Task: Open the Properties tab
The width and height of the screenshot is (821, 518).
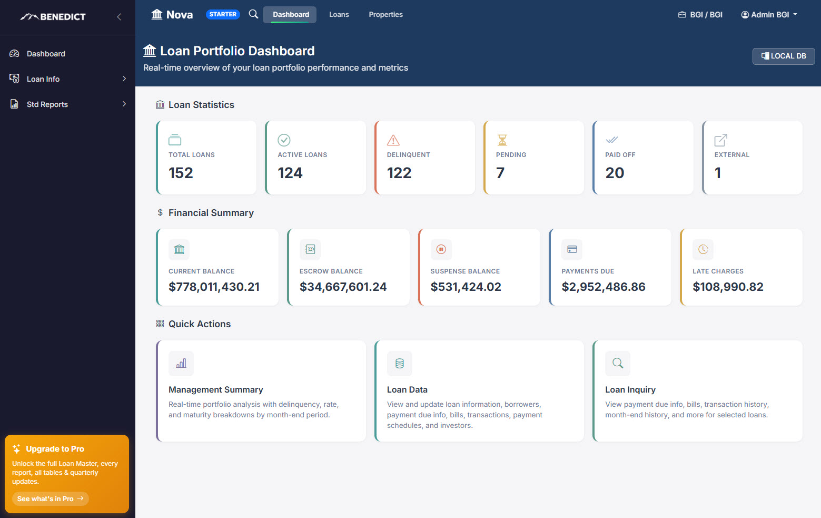Action: [x=385, y=15]
